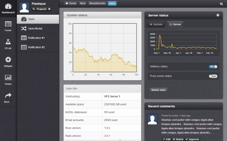Go to the Breadcrumbs breadcrumb item
The image size is (227, 141).
[97, 3]
